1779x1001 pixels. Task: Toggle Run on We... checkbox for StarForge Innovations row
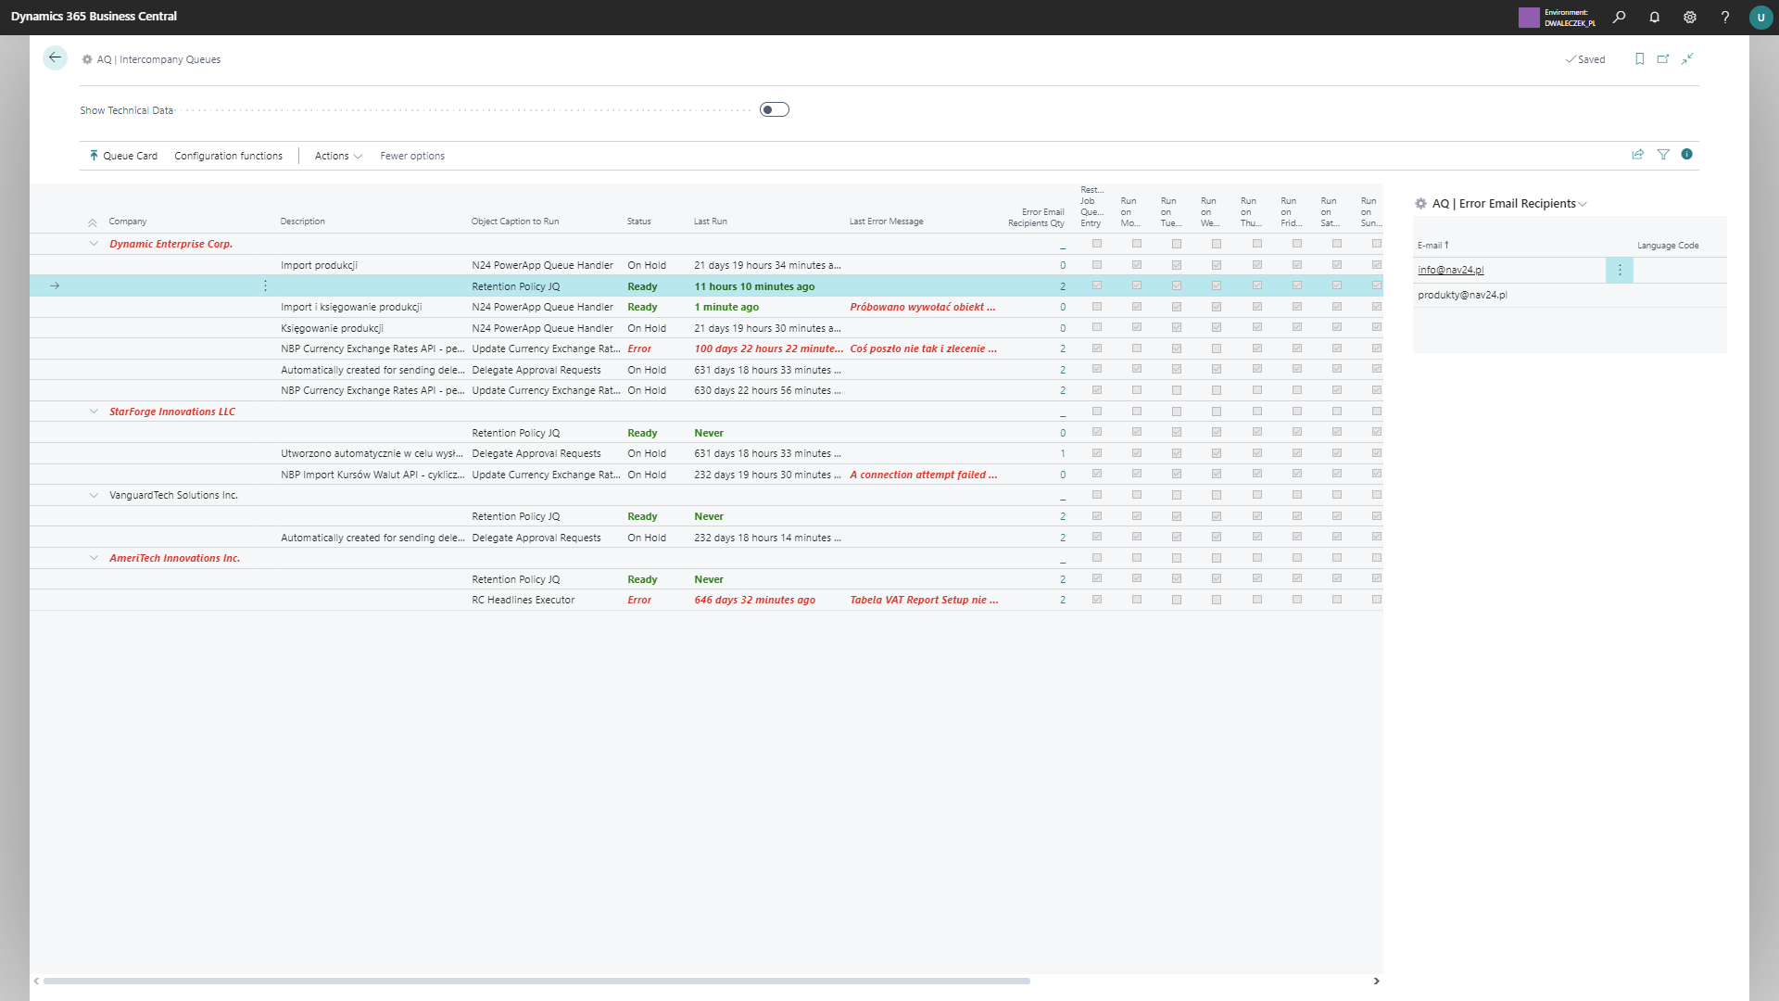pos(1217,412)
